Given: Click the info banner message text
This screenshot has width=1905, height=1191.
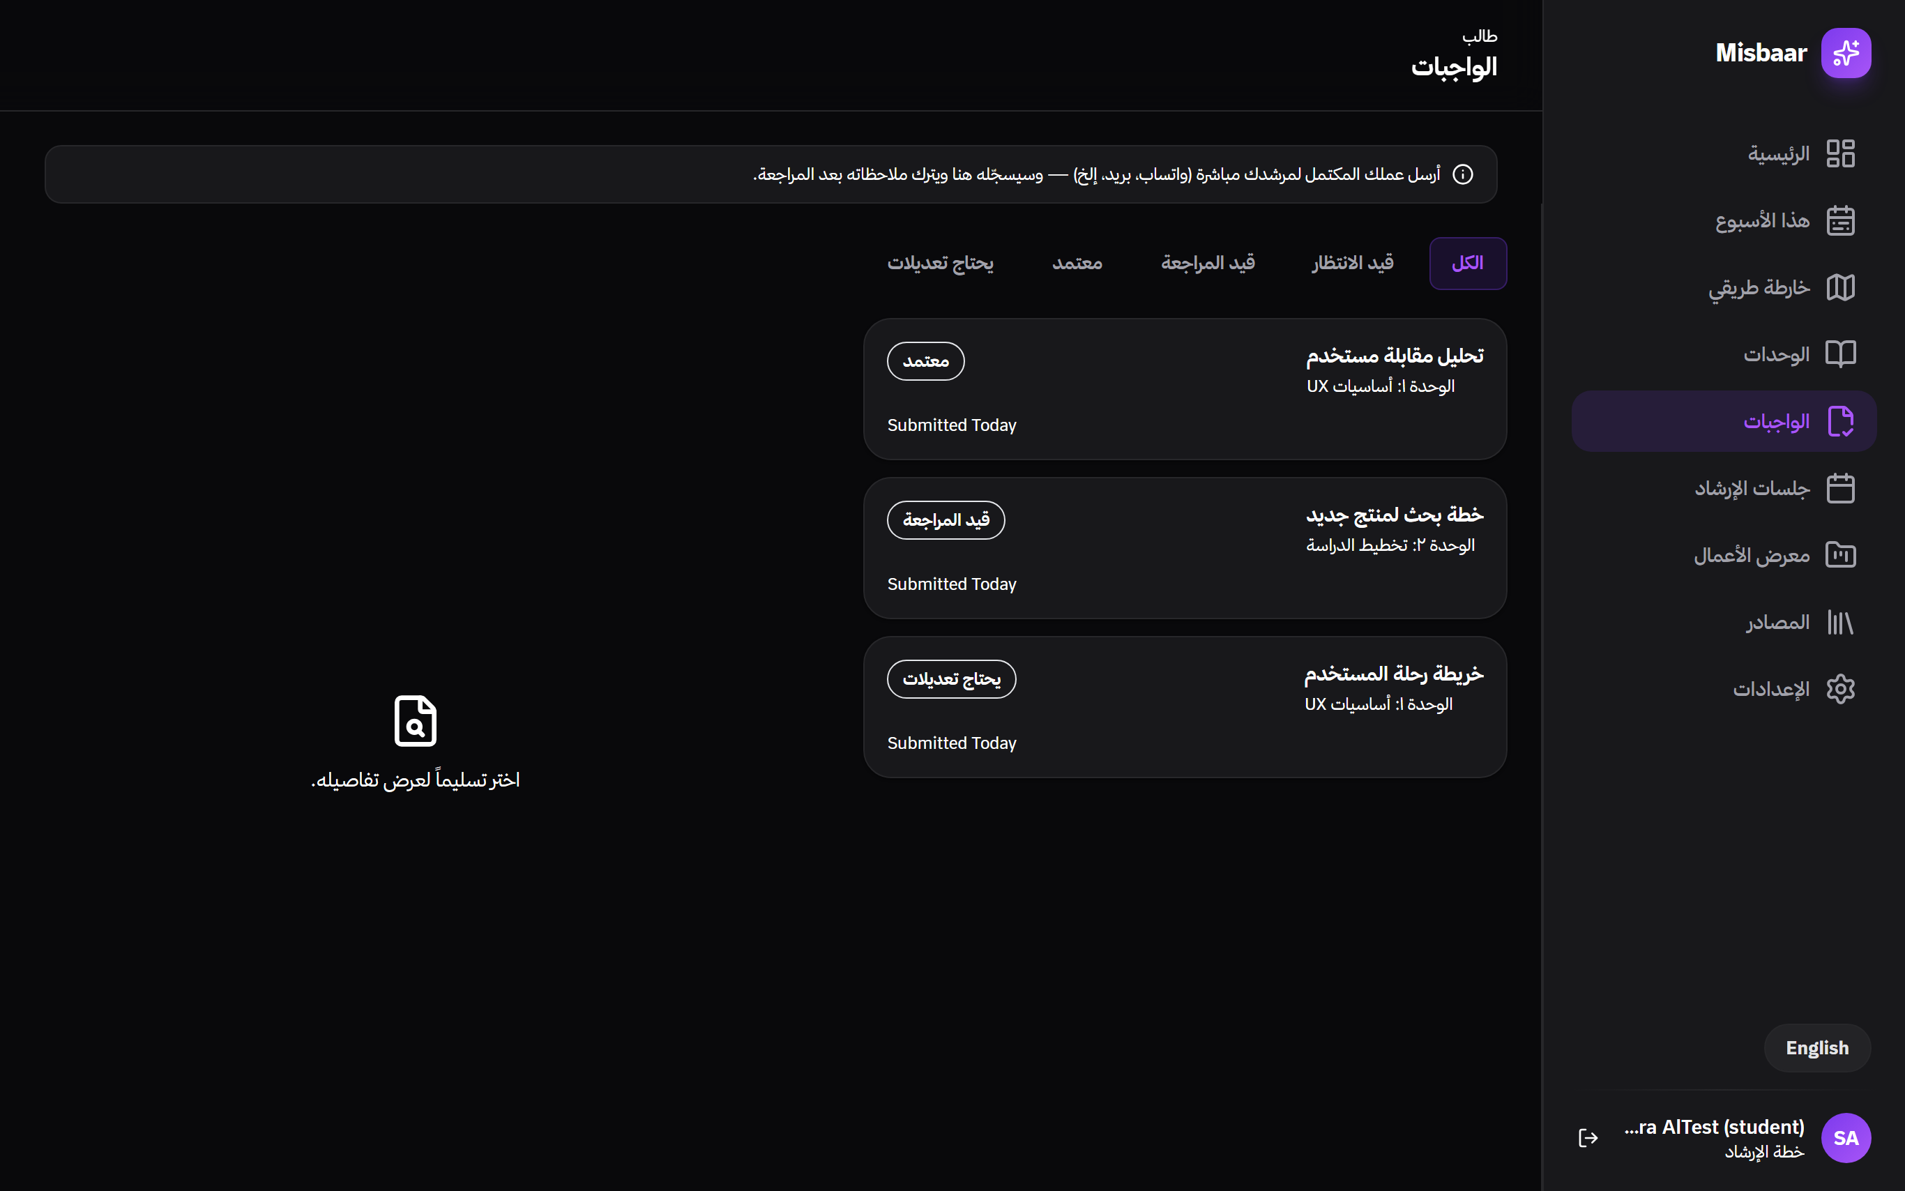Looking at the screenshot, I should [x=1096, y=174].
